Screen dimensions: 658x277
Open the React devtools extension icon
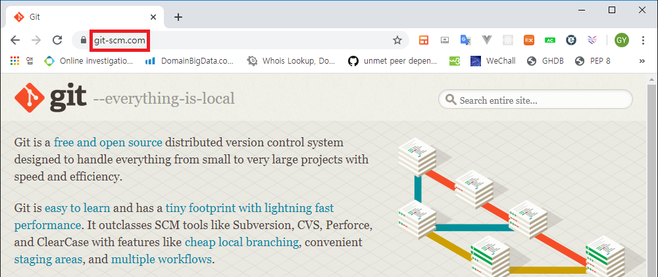[x=508, y=40]
